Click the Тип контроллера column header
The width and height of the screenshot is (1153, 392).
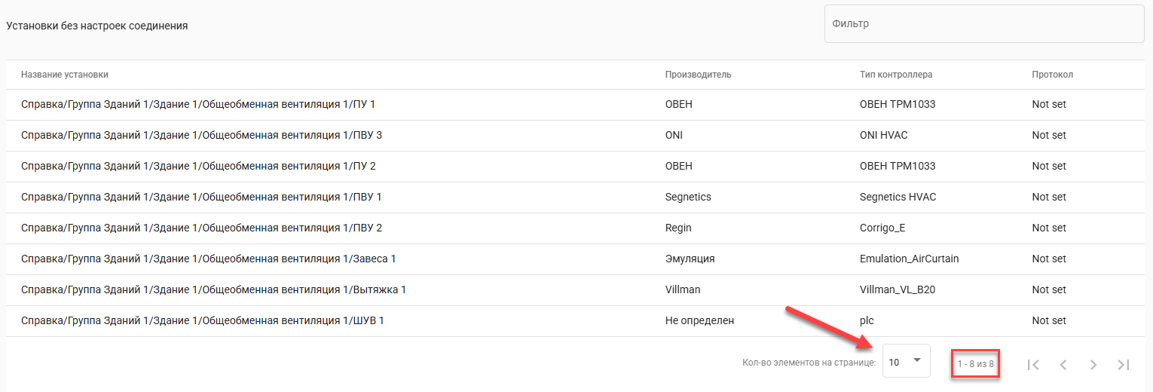896,75
